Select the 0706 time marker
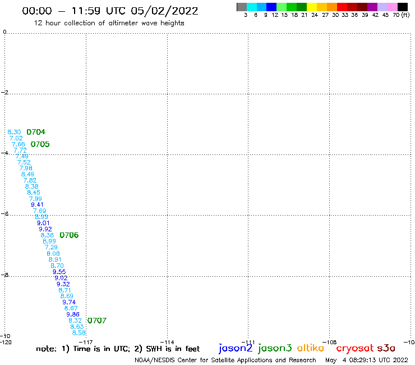The width and height of the screenshot is (415, 365). pos(69,235)
